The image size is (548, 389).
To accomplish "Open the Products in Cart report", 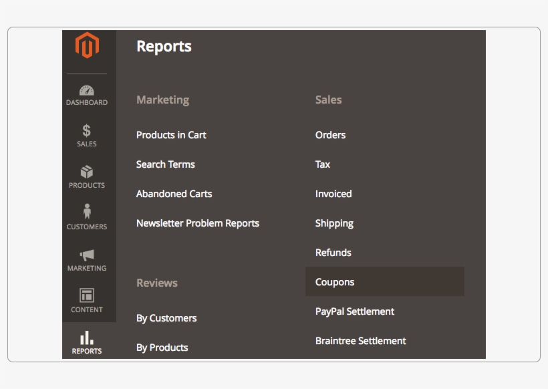I will (x=171, y=134).
